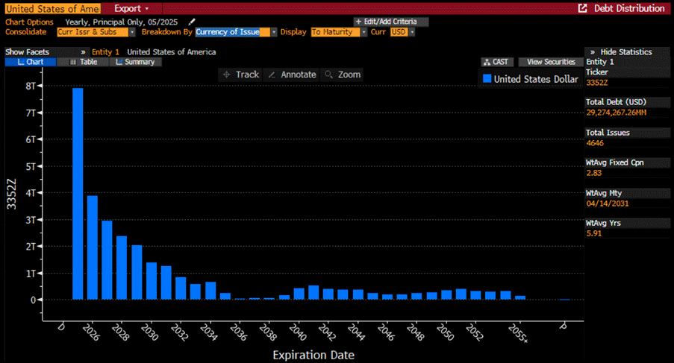Open the Debt Distribution pop-out icon
Viewport: 674px width, 363px height.
point(582,8)
